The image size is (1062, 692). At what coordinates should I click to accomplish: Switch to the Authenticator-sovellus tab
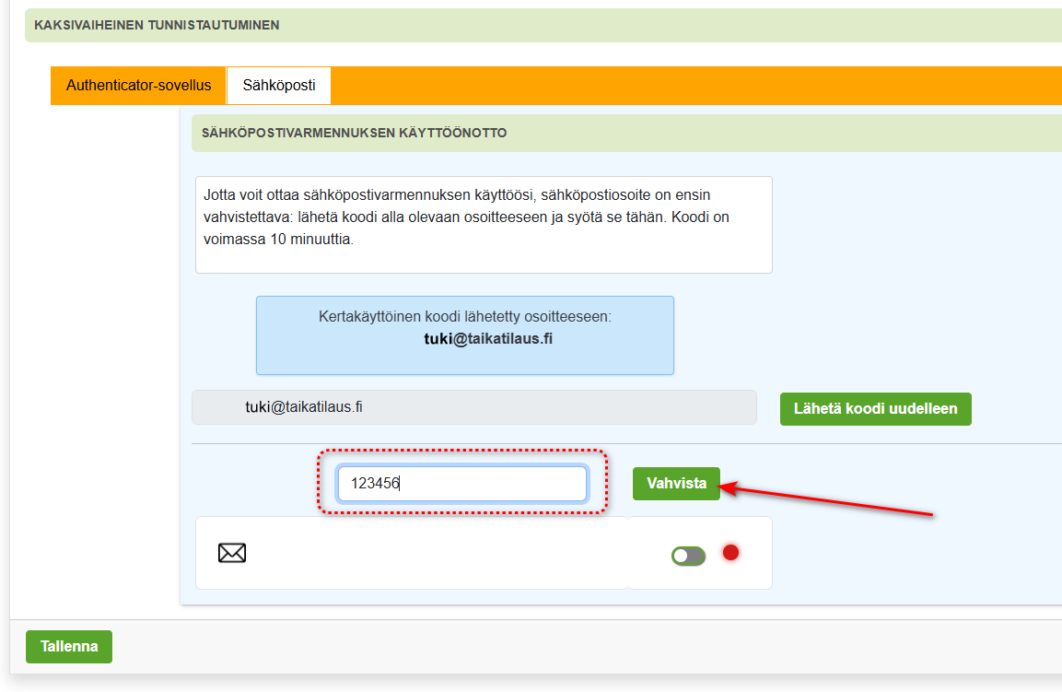pos(138,86)
